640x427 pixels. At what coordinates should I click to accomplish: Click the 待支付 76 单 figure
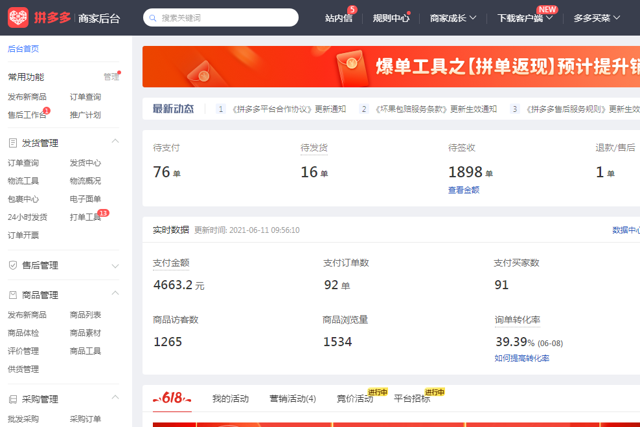coord(166,172)
